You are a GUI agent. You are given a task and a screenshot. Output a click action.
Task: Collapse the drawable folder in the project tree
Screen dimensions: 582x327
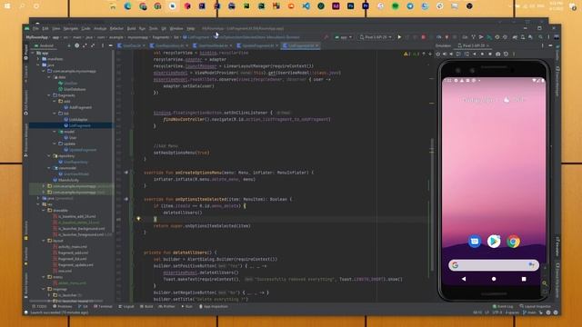coord(44,211)
